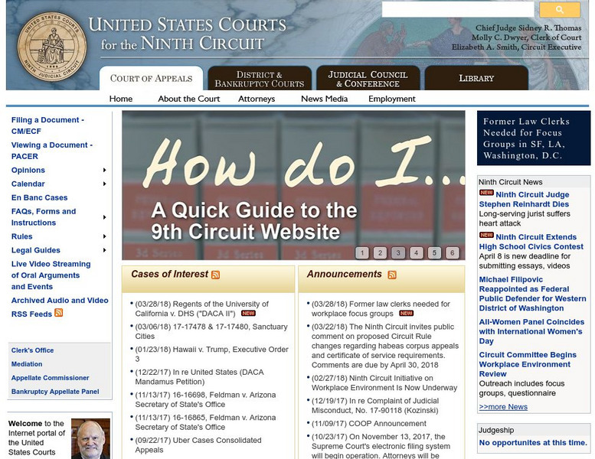Image resolution: width=595 pixels, height=459 pixels.
Task: Read High School Civics Contest extension news
Action: 531,242
